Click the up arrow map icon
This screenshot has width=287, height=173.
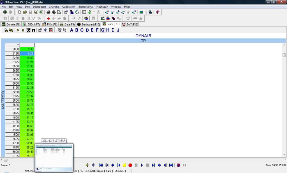click(23, 30)
